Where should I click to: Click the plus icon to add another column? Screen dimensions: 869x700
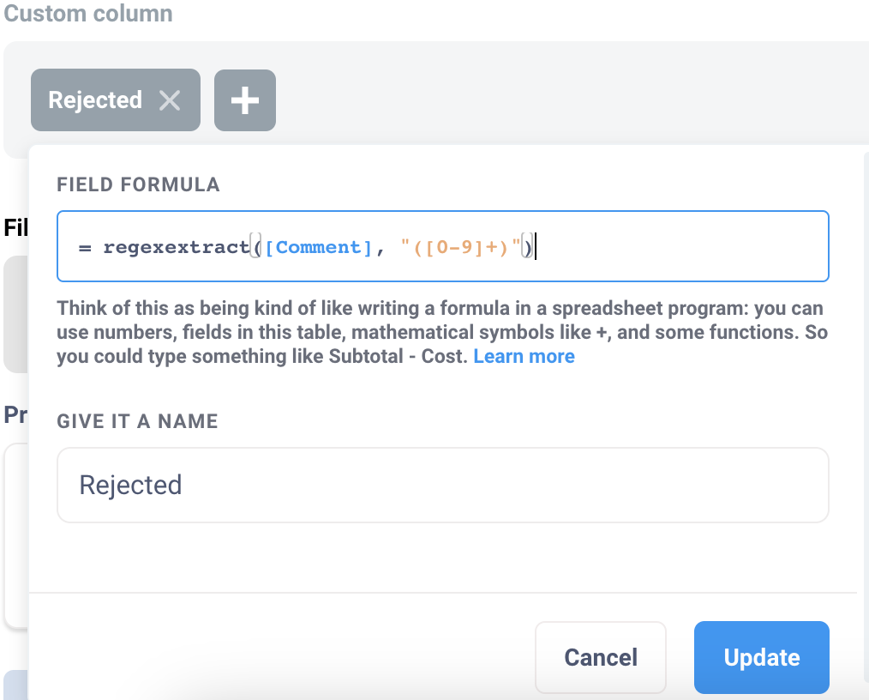(244, 100)
